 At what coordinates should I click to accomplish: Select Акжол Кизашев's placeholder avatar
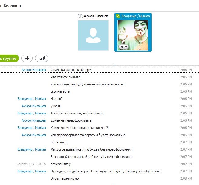tap(93, 35)
